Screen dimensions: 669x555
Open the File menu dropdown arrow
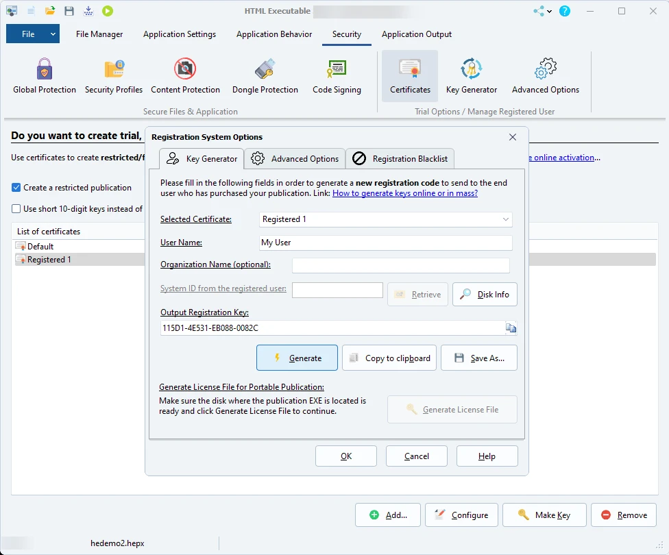[53, 34]
